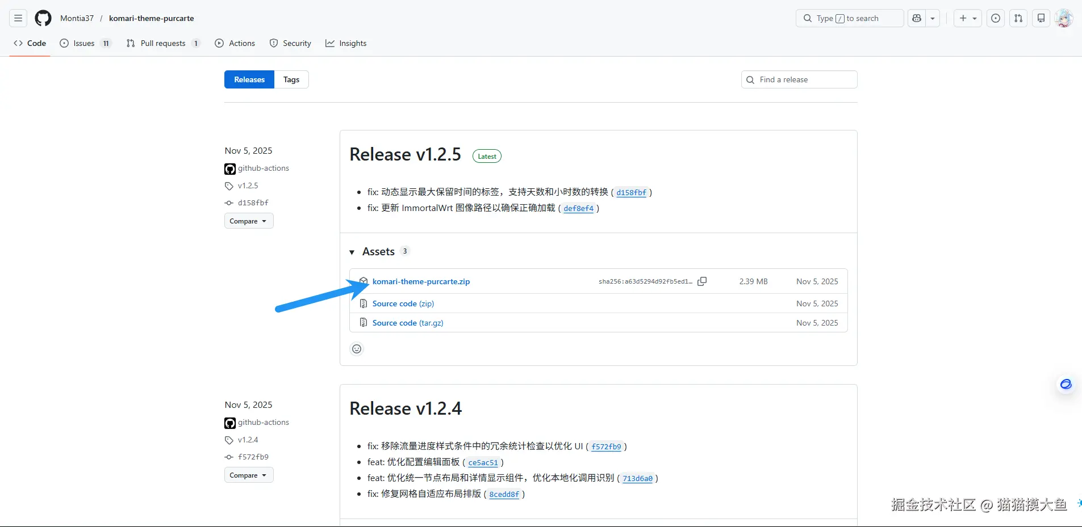Open the github-actions author link for v1.2.5
1082x527 pixels.
pos(264,168)
